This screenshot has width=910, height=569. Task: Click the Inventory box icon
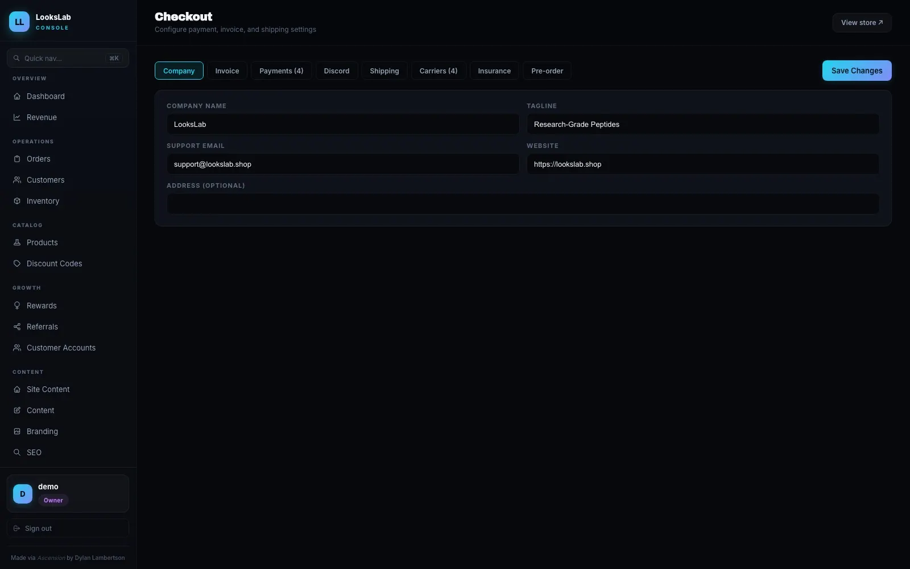[x=17, y=201]
